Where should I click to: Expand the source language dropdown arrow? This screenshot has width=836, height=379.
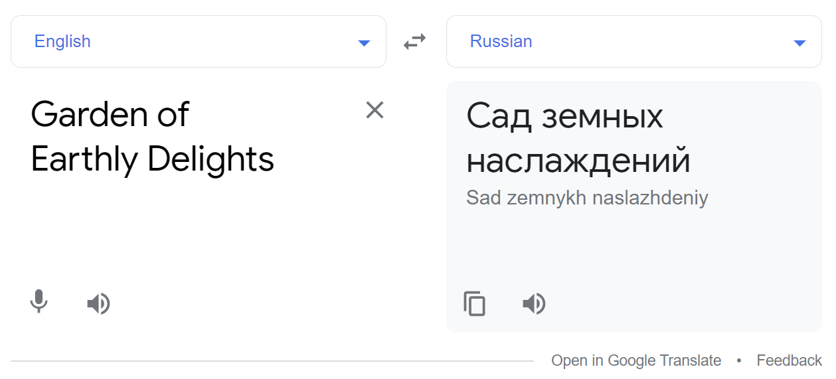[x=364, y=43]
